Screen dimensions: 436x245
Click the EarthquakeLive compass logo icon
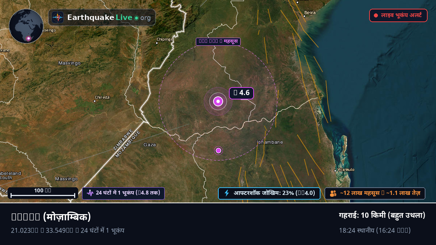click(58, 17)
